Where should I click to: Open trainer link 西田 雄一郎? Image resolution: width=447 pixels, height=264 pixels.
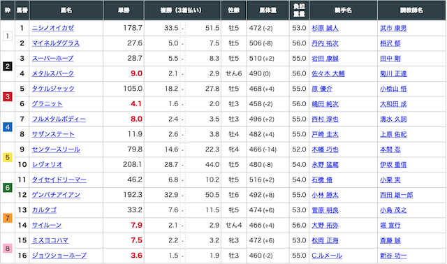397,195
